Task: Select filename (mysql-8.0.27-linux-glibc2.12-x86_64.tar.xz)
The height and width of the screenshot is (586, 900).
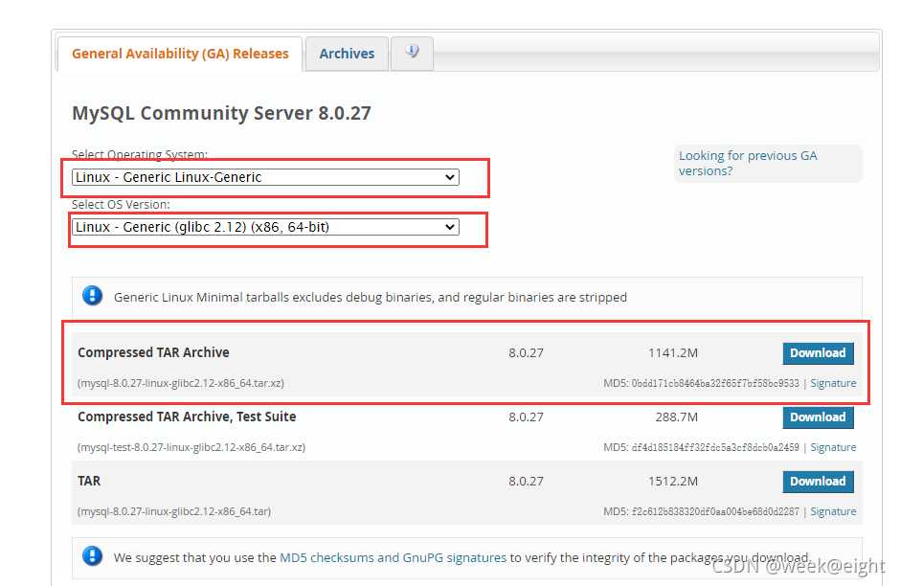Action: (181, 383)
